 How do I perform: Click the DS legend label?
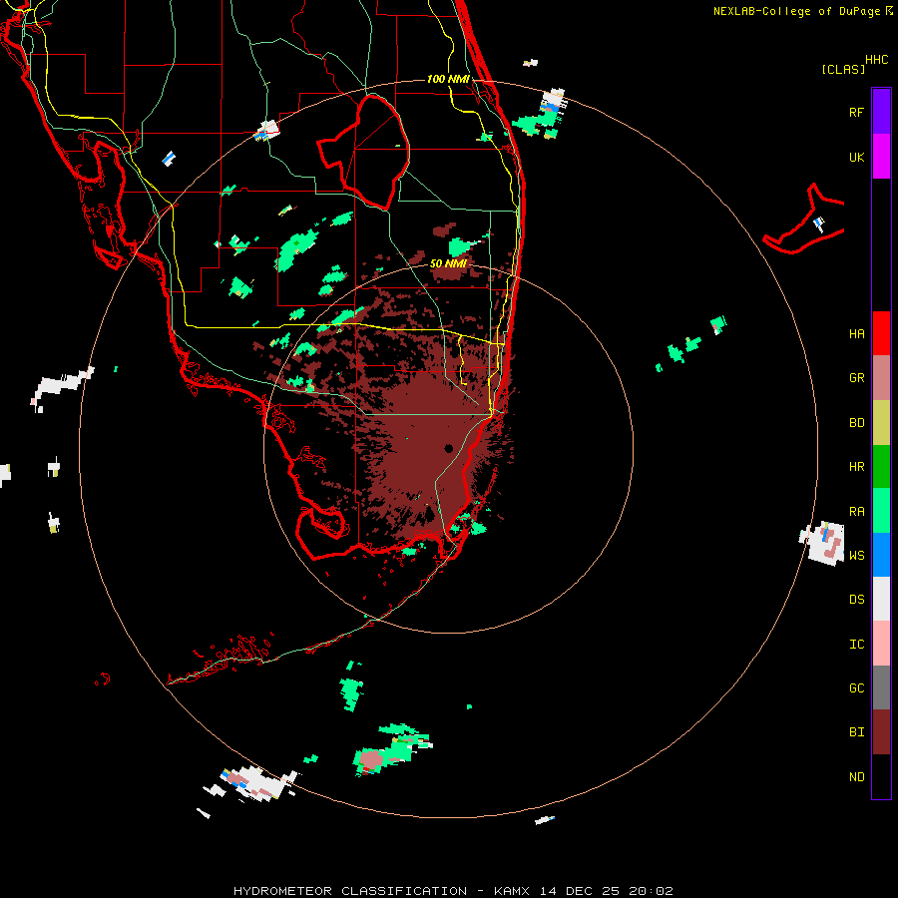(856, 600)
